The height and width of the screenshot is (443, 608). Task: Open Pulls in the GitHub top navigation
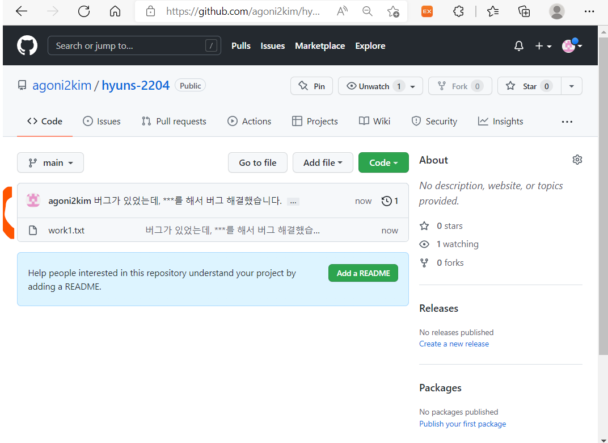coord(241,46)
